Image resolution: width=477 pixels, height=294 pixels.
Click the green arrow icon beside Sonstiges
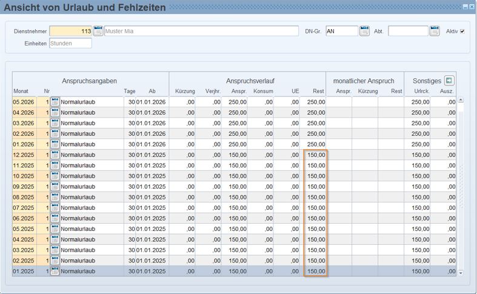[x=449, y=80]
